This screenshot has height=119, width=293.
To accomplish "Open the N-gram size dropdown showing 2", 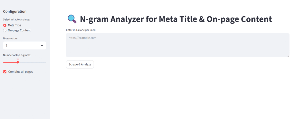I will point(23,45).
